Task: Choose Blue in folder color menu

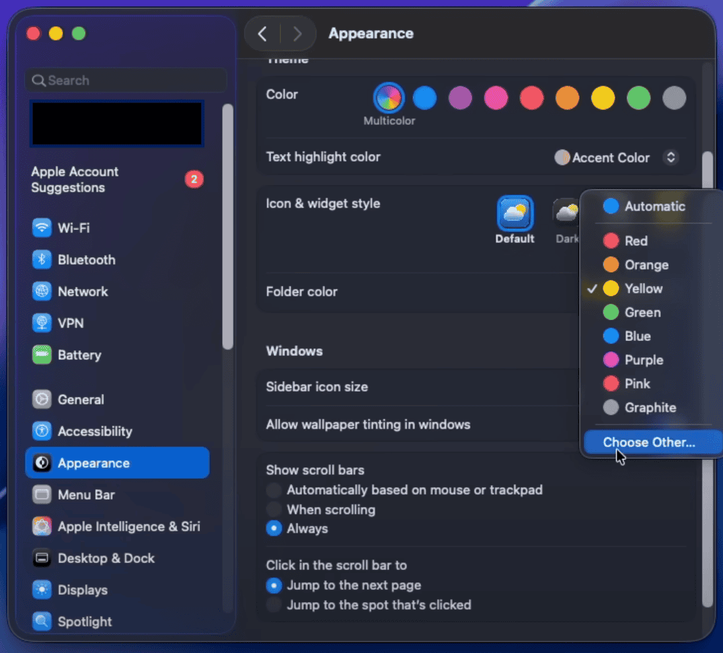Action: [652, 336]
